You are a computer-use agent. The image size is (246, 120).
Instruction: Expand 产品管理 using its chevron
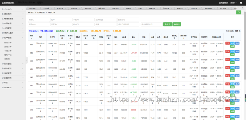click(23, 24)
